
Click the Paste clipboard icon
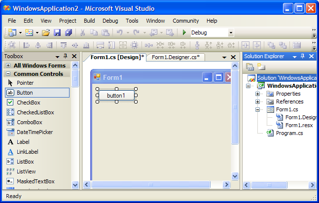pyautogui.click(x=106, y=33)
